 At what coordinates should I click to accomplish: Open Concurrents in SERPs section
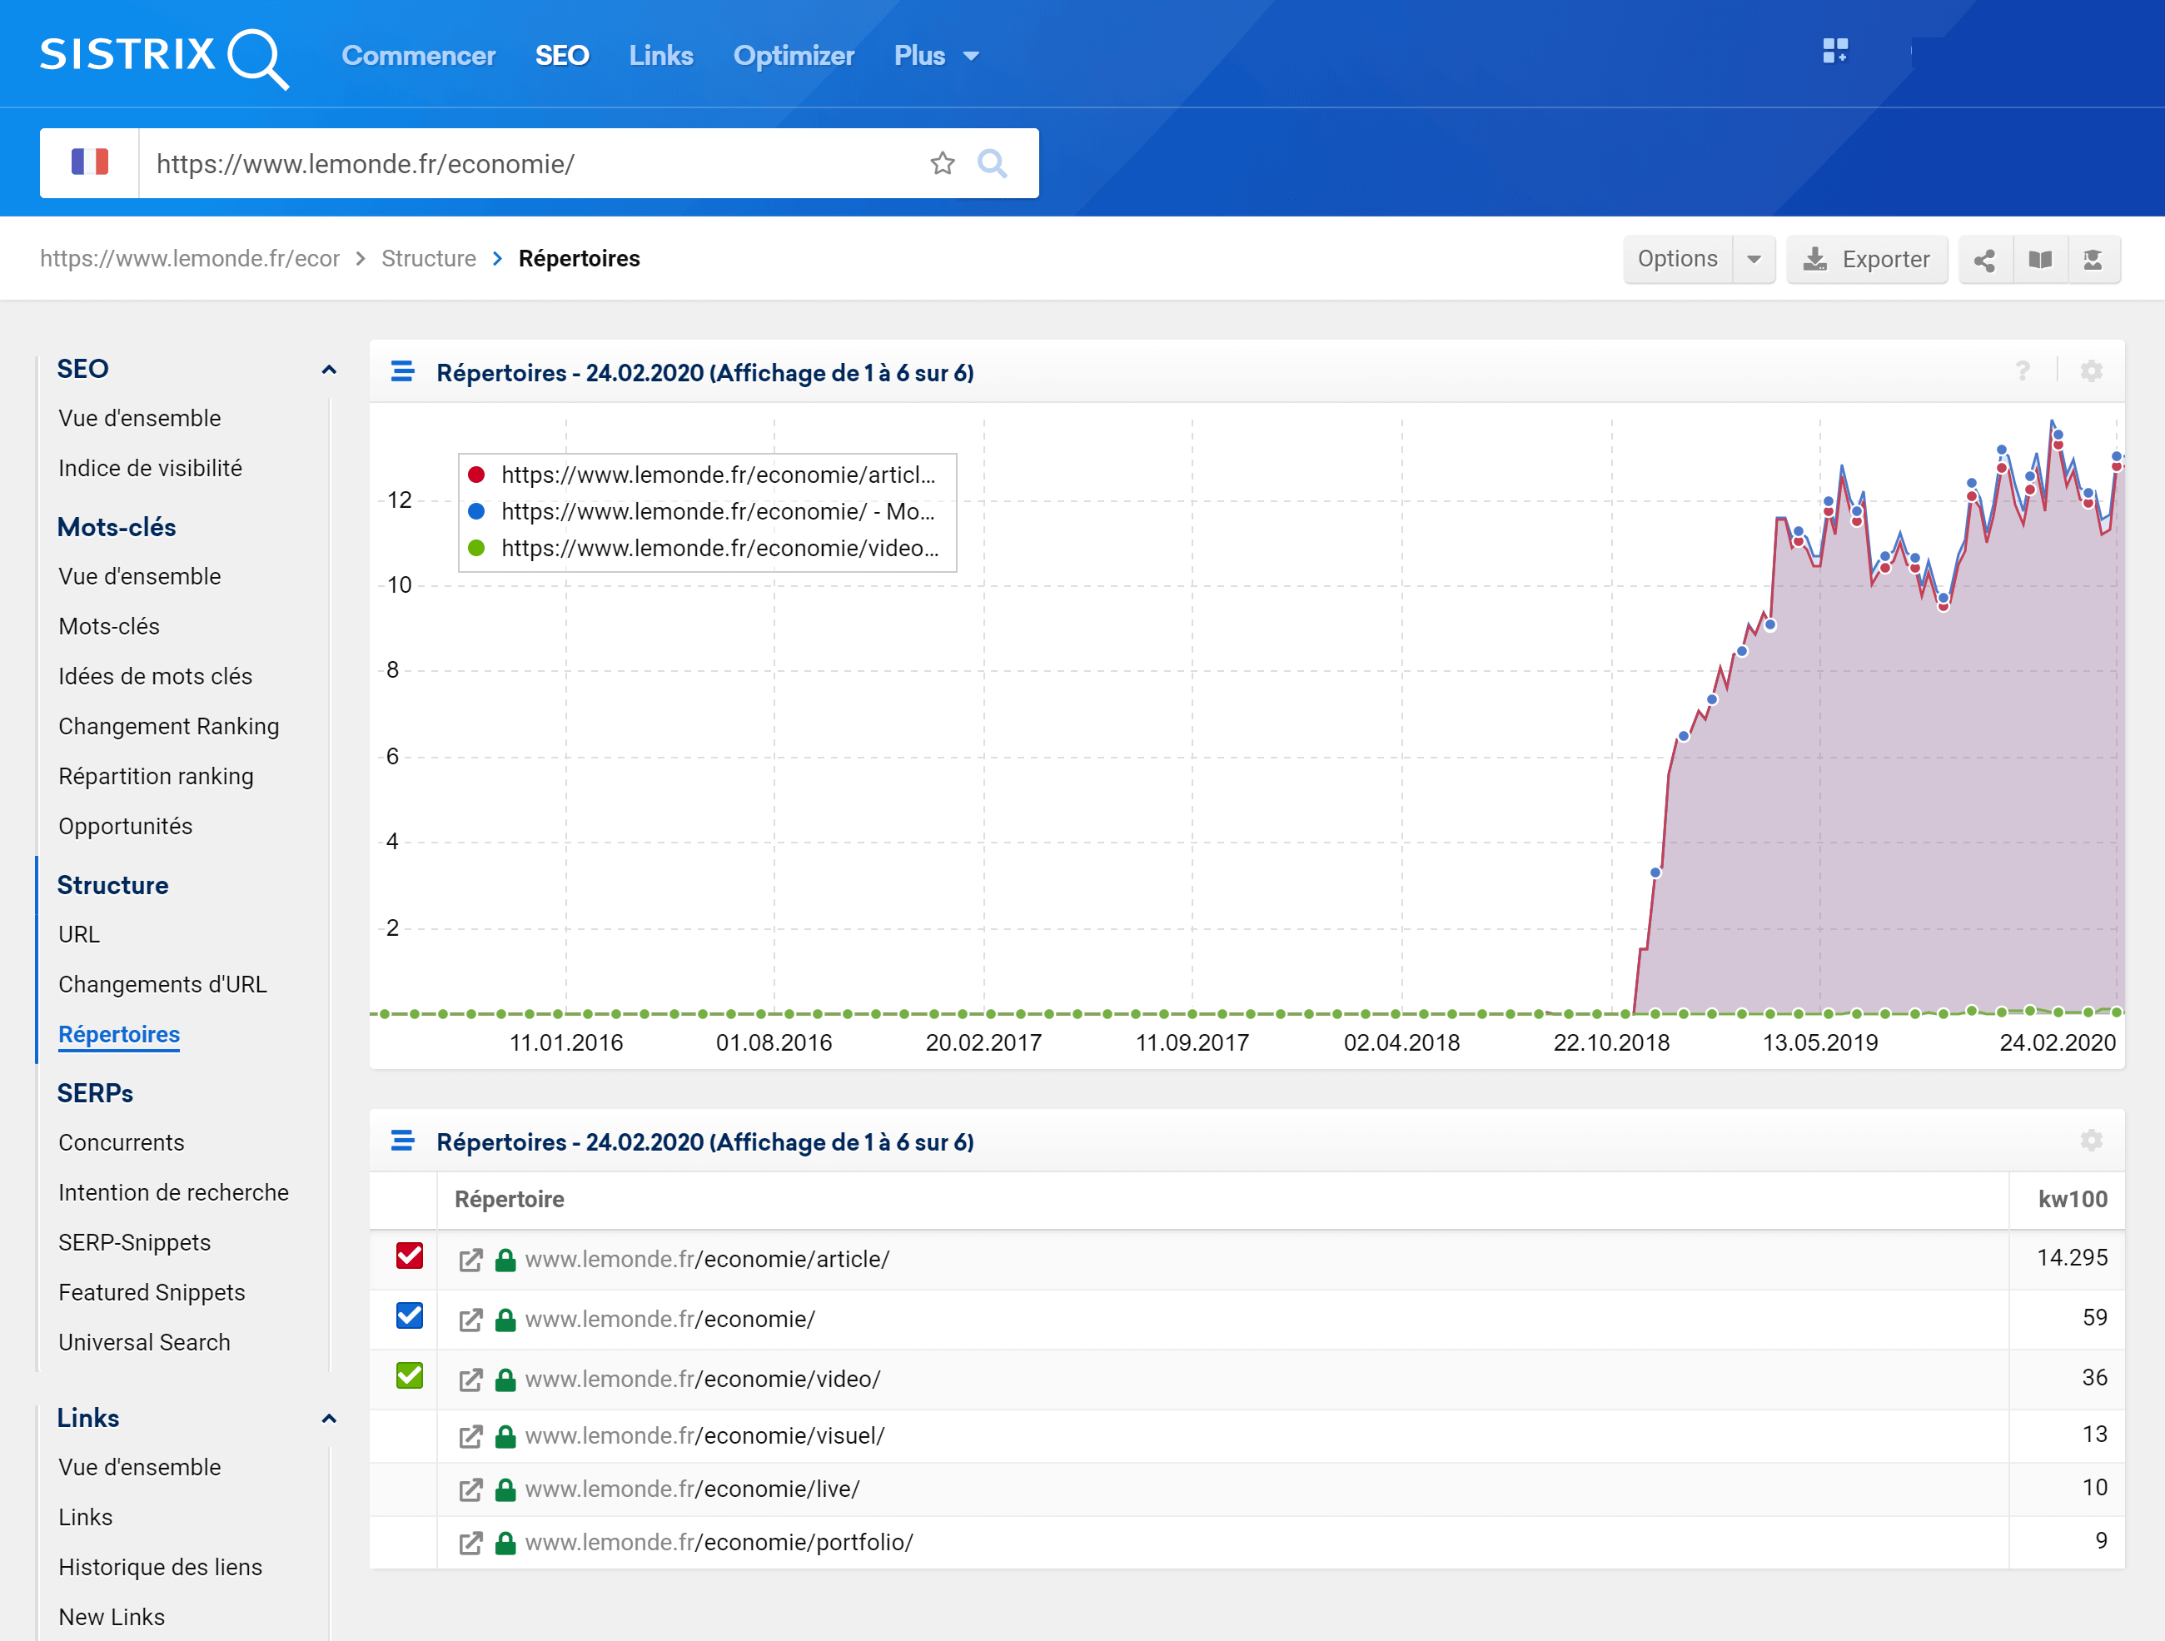122,1142
